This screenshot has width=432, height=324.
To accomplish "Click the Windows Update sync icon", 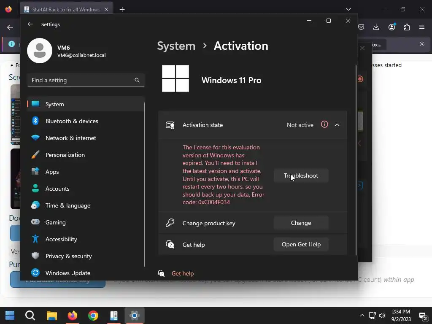I will coord(35,273).
